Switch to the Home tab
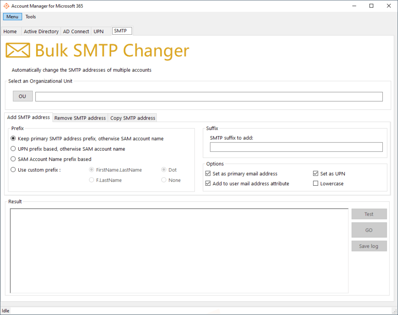398x315 pixels. tap(10, 31)
